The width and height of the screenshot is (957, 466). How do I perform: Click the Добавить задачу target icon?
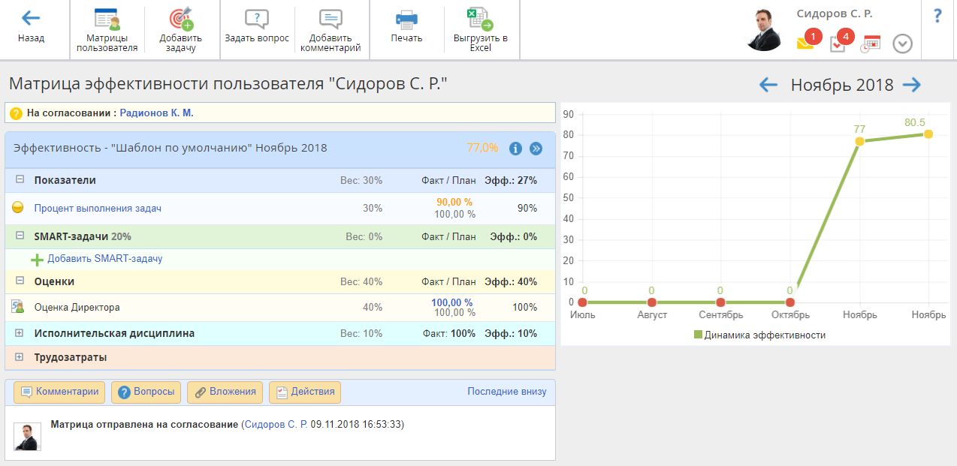(x=180, y=19)
